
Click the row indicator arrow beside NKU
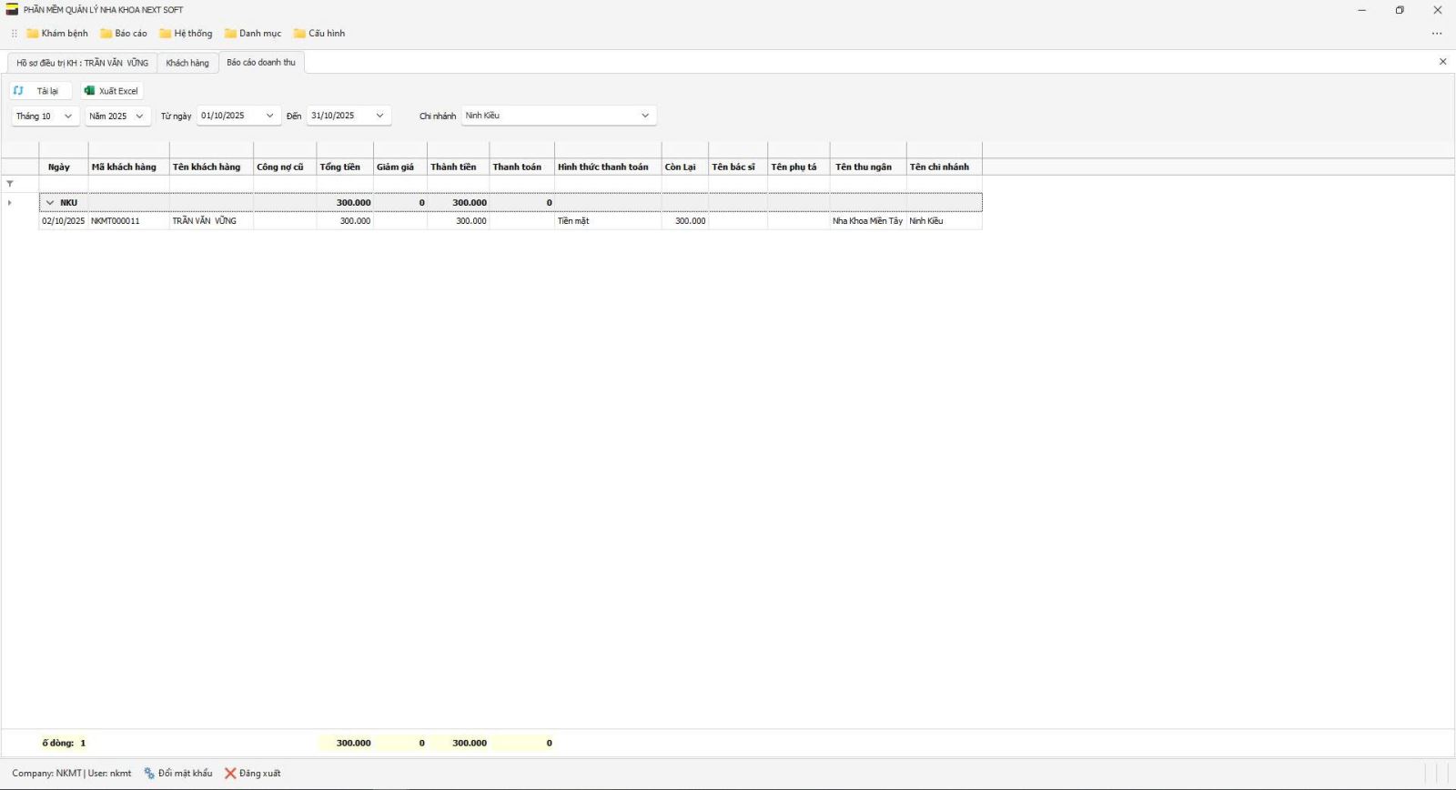[10, 203]
